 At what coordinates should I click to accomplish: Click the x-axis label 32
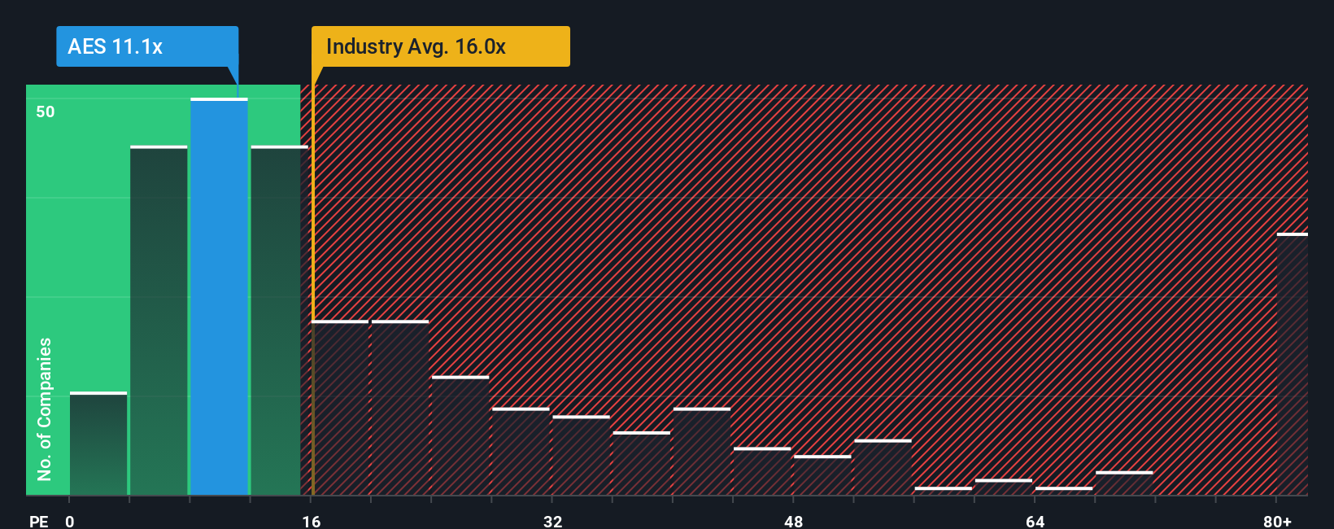point(552,522)
